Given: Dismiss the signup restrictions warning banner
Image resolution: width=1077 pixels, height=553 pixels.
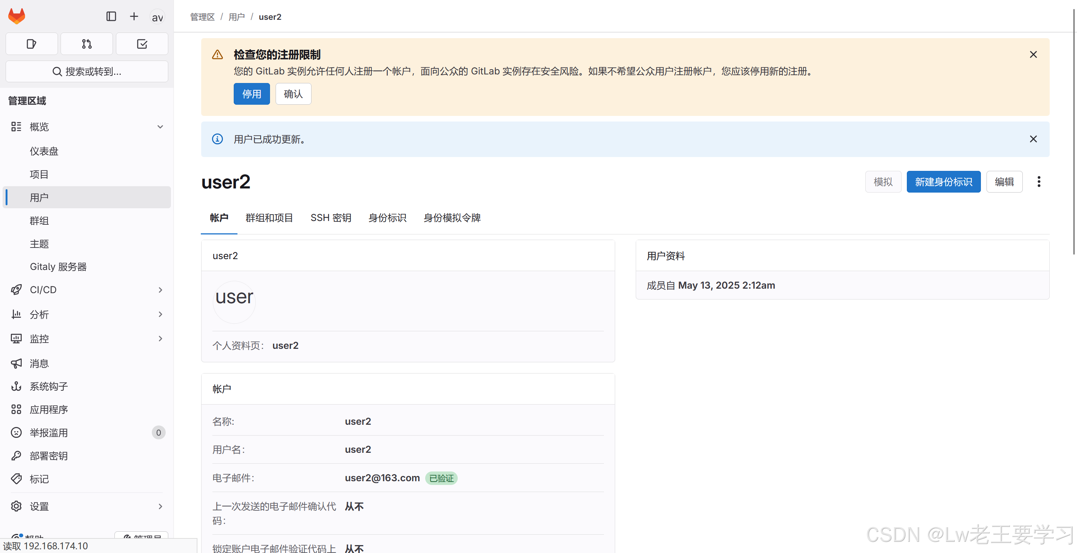Looking at the screenshot, I should [x=1033, y=54].
